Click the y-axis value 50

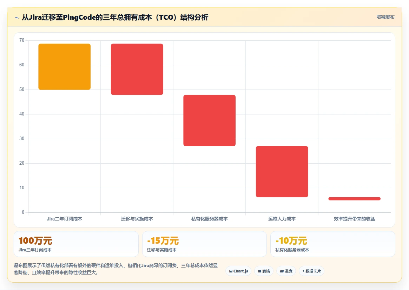[22, 90]
